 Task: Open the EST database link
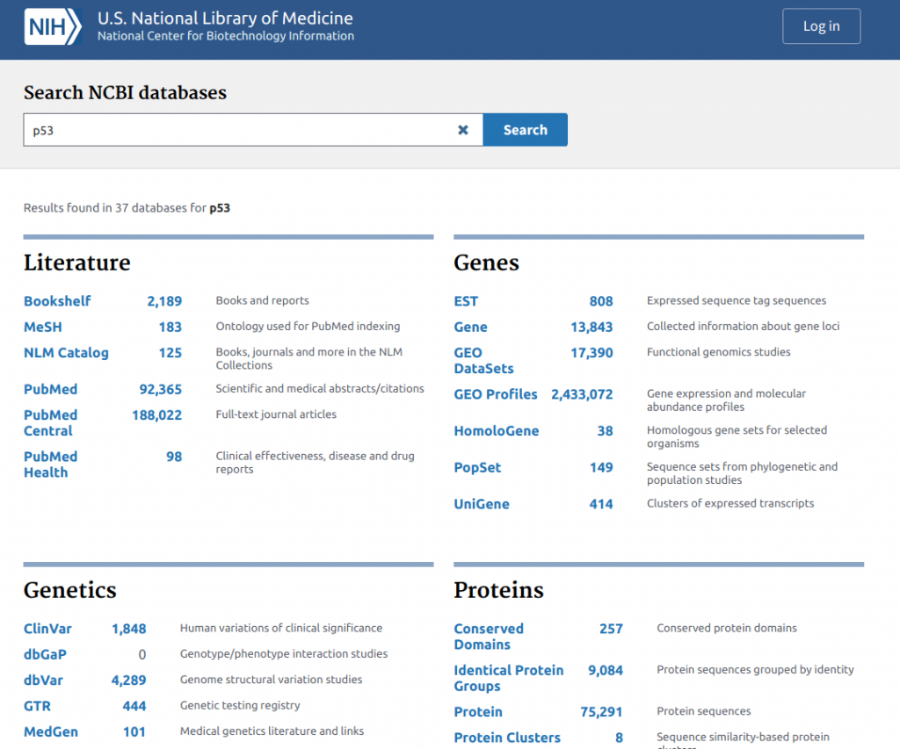[466, 301]
